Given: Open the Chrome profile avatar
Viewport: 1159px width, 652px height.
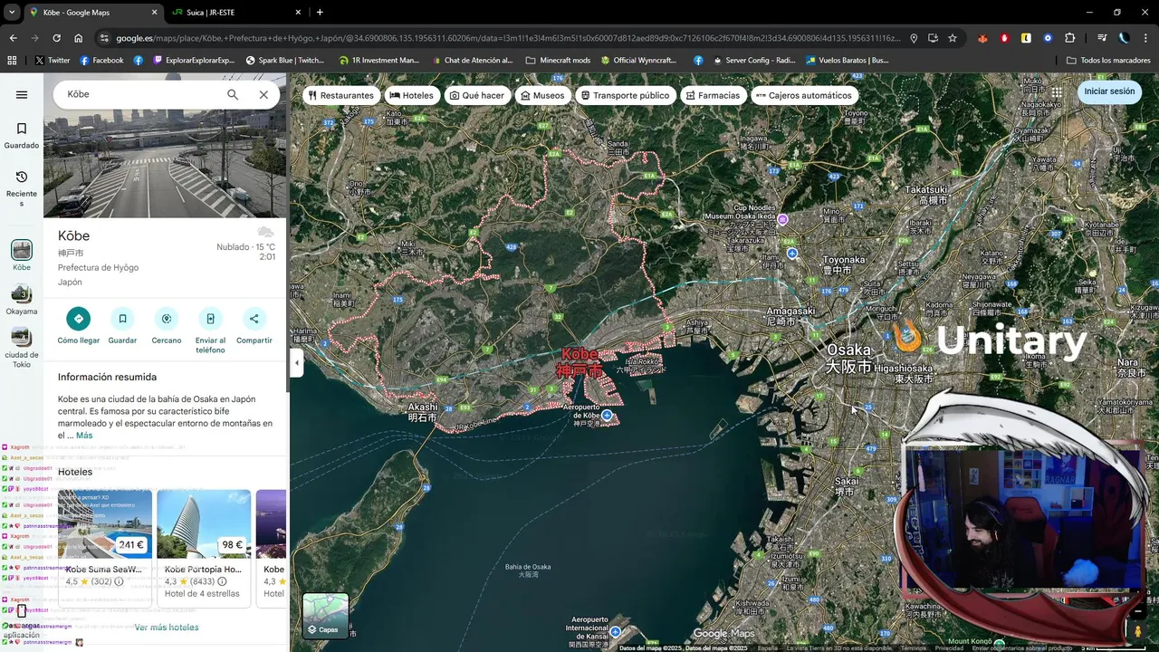Looking at the screenshot, I should [x=1124, y=38].
